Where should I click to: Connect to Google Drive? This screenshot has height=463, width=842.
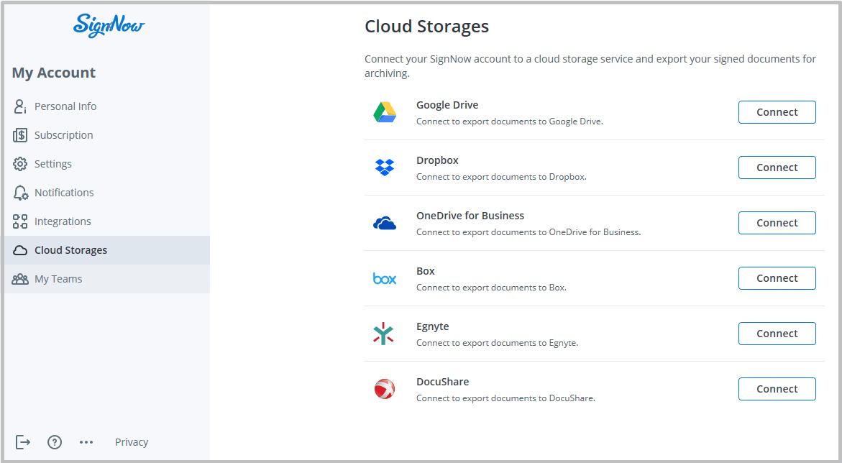click(777, 112)
